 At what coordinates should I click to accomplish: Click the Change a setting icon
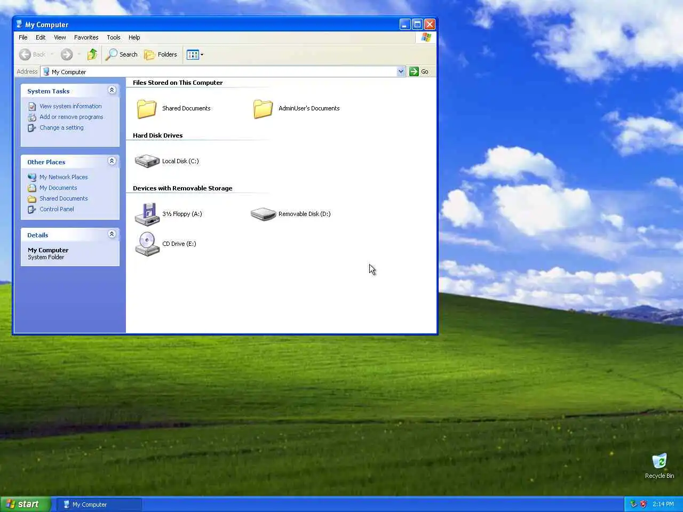[32, 128]
